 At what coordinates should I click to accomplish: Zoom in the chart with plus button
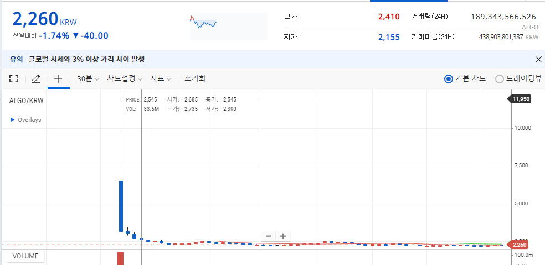point(283,236)
